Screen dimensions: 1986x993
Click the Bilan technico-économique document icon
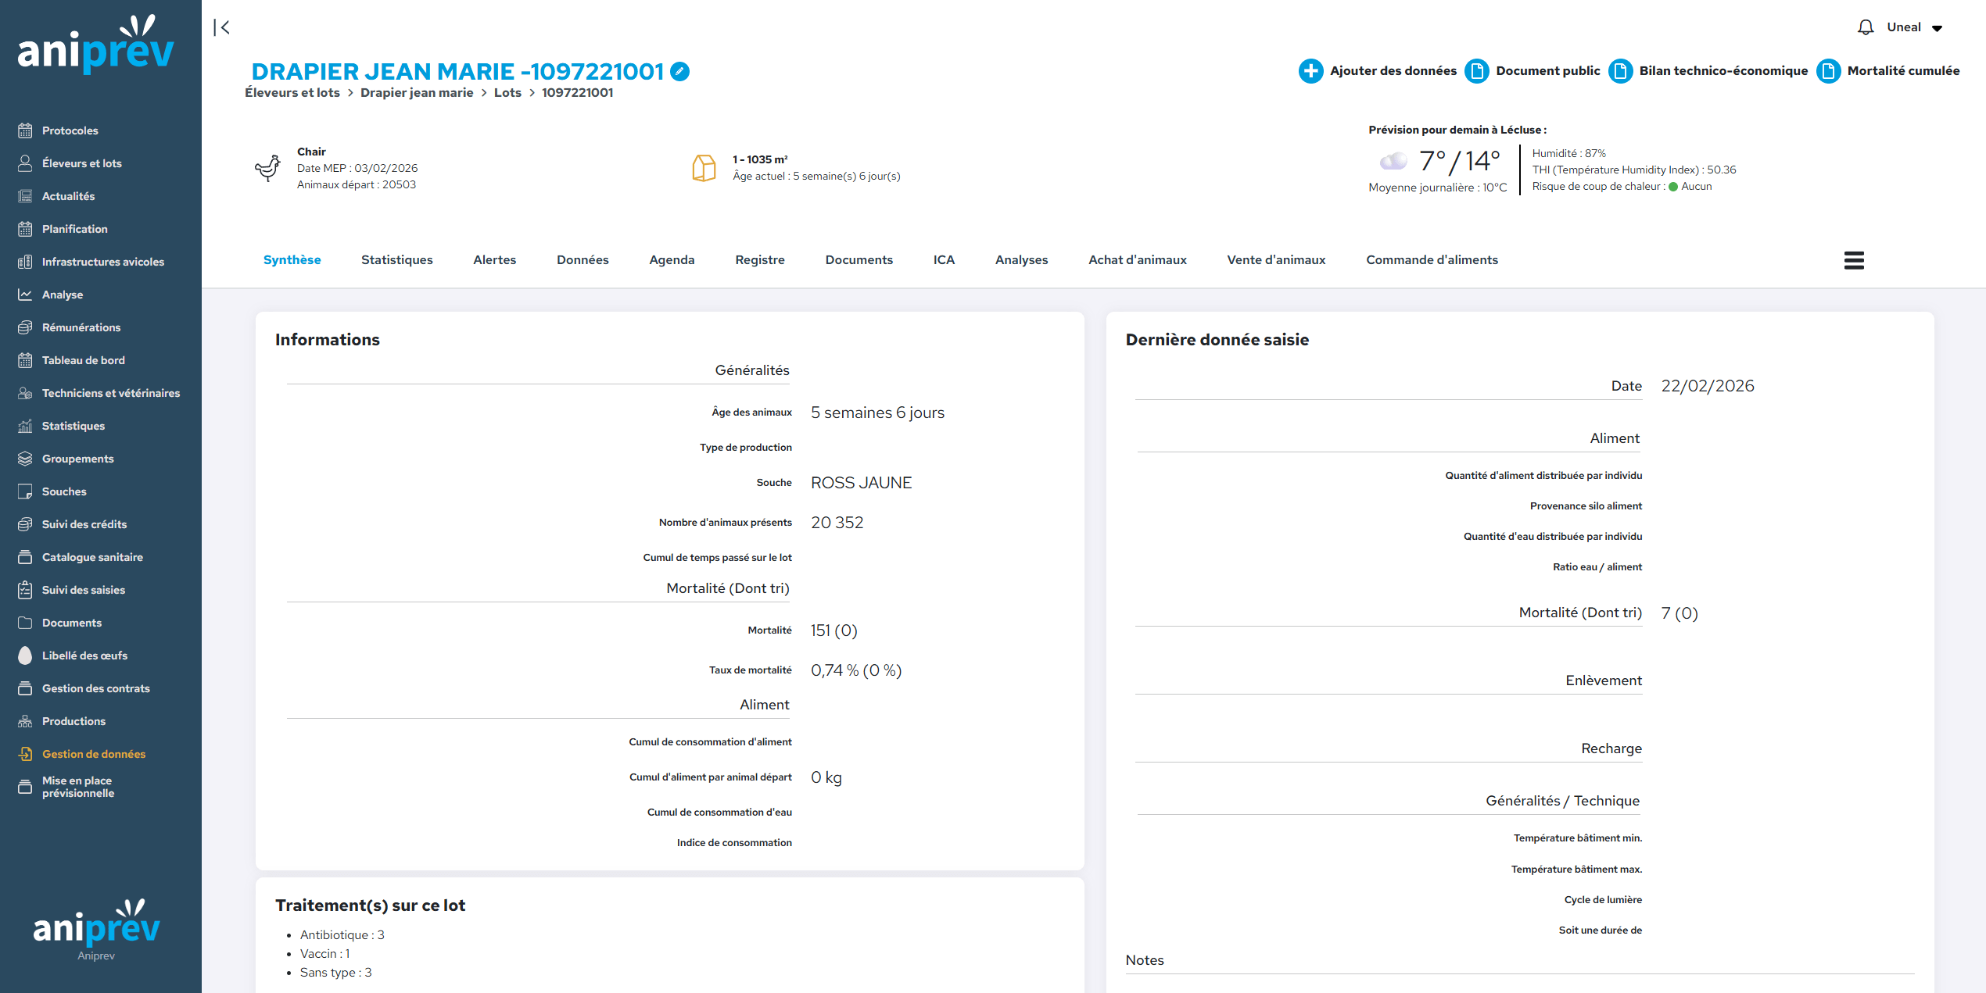pos(1620,71)
